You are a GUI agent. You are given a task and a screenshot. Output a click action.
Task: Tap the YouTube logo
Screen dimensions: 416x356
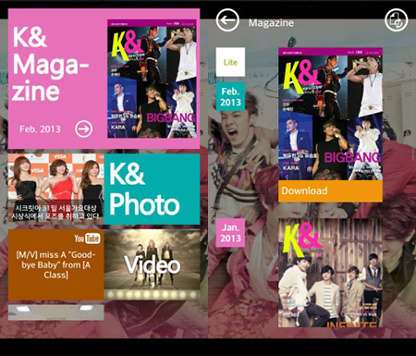87,239
